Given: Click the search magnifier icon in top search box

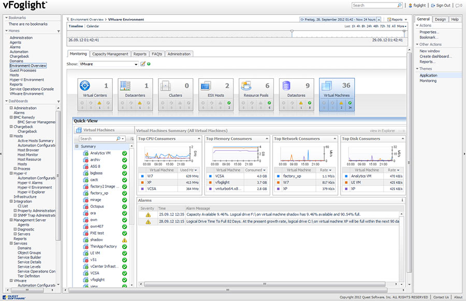Looking at the screenshot, I should pos(399,5).
